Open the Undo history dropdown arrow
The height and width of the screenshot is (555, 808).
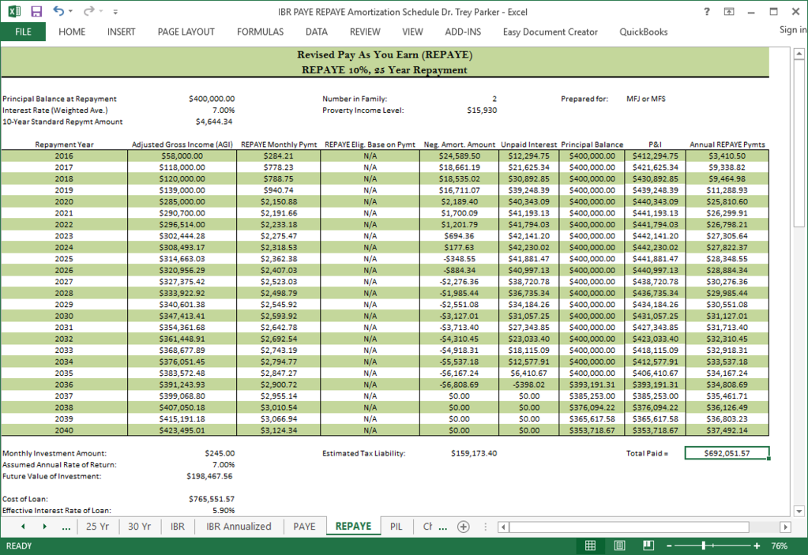click(70, 11)
